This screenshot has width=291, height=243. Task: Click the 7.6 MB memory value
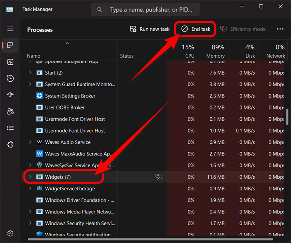(x=217, y=73)
